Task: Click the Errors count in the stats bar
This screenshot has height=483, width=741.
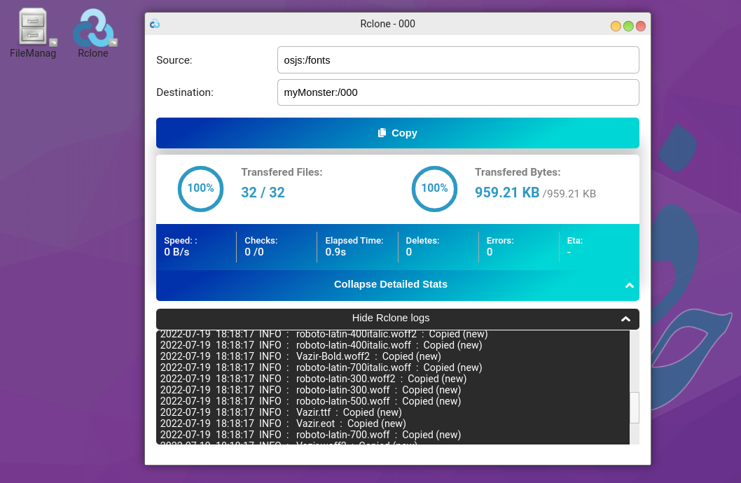Action: [490, 252]
